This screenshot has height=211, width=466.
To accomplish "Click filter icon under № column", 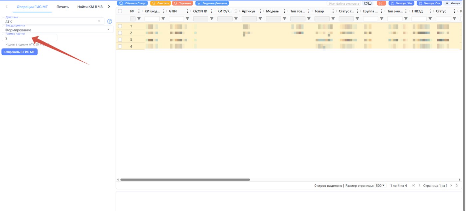I will click(139, 19).
